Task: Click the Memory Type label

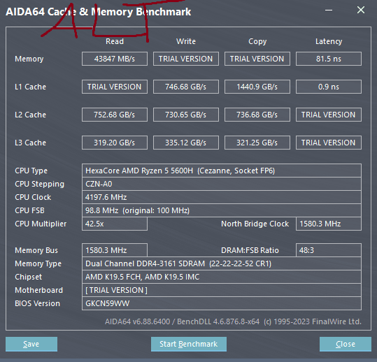Action: point(38,263)
